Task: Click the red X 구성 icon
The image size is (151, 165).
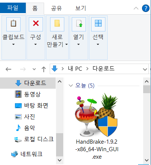Action: pyautogui.click(x=36, y=24)
